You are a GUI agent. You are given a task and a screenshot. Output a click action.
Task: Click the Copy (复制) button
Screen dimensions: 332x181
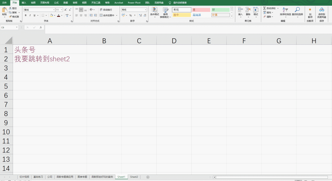coord(13,12)
